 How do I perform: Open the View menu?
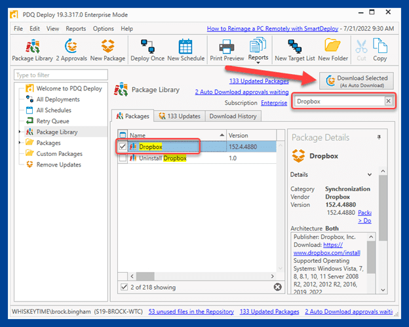pos(52,28)
